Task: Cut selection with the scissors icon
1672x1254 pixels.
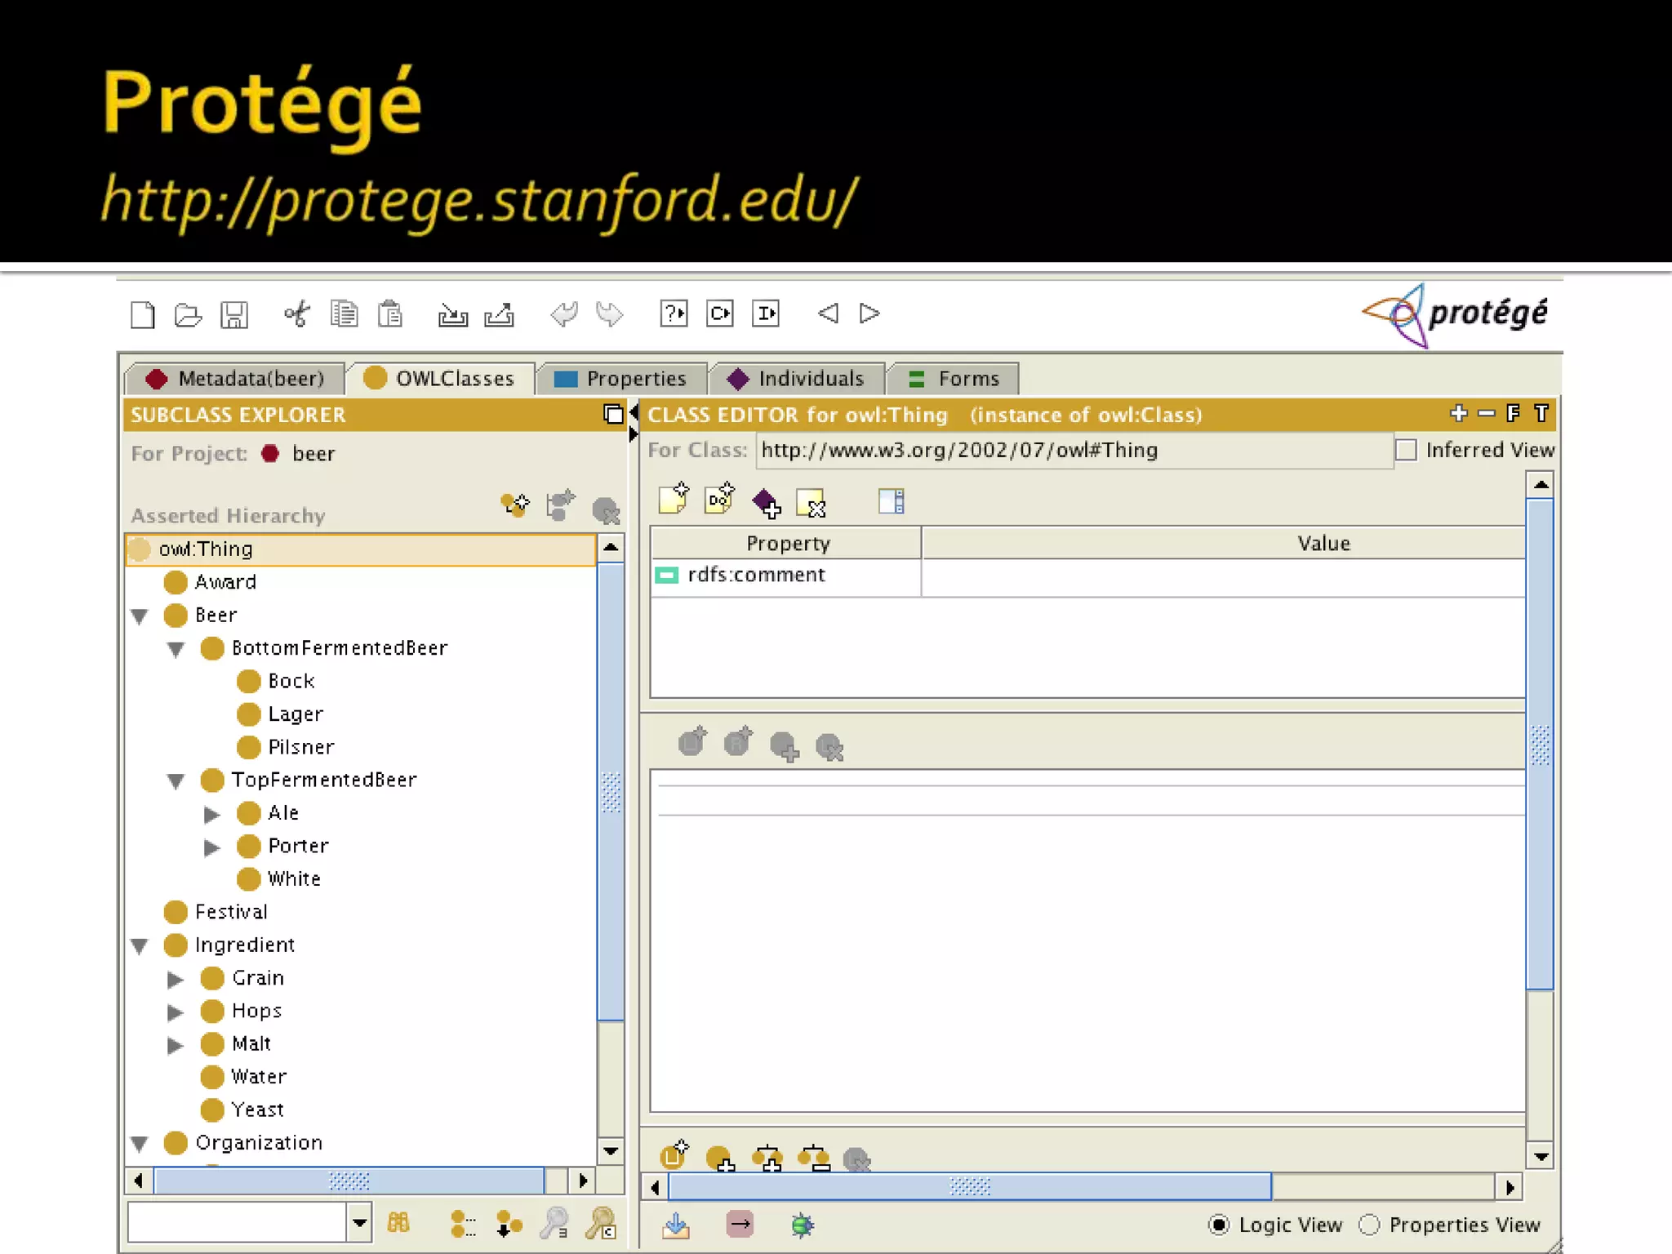Action: tap(297, 314)
